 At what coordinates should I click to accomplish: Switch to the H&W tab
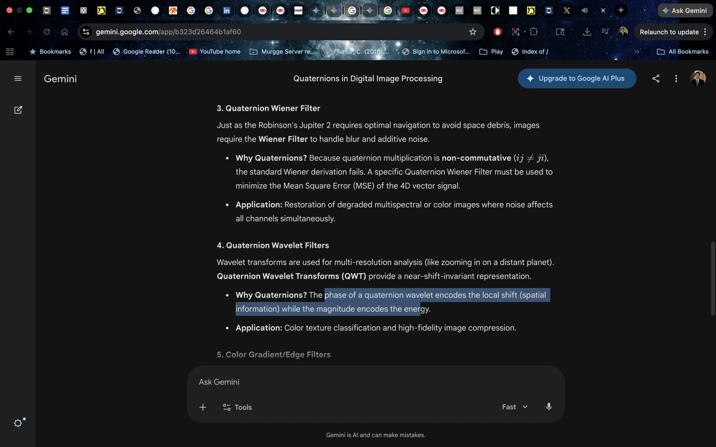298,11
